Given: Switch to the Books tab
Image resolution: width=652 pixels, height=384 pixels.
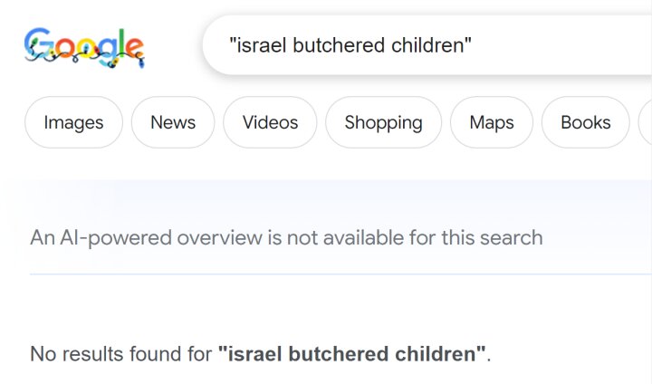Looking at the screenshot, I should tap(586, 122).
